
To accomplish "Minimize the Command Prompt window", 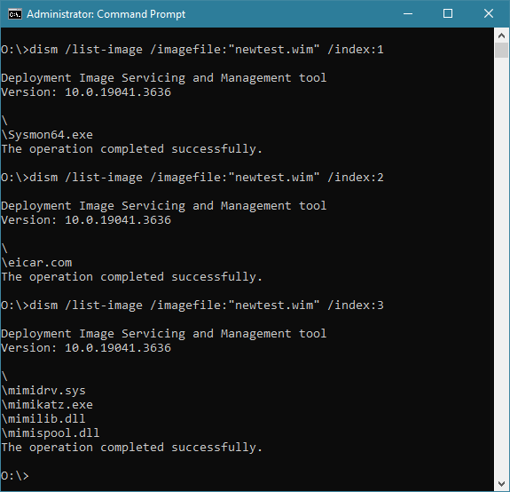I will [408, 13].
